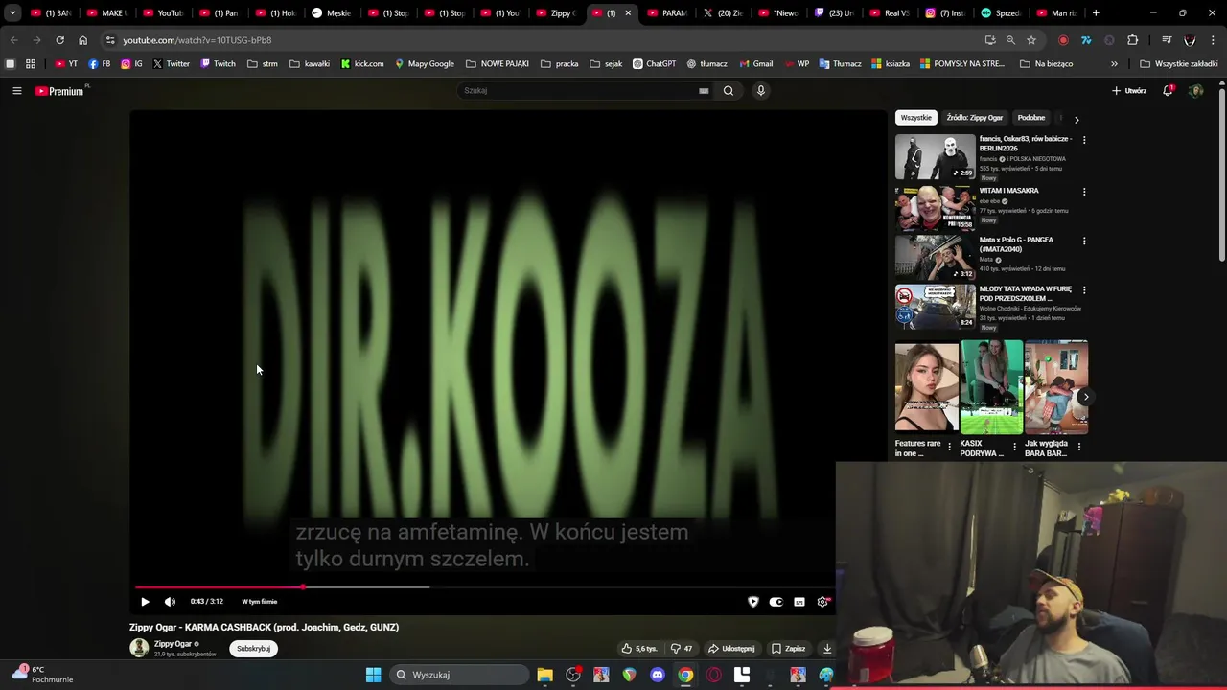Image resolution: width=1227 pixels, height=690 pixels.
Task: Switch to the 'Zippy' browser tab
Action: pos(556,13)
